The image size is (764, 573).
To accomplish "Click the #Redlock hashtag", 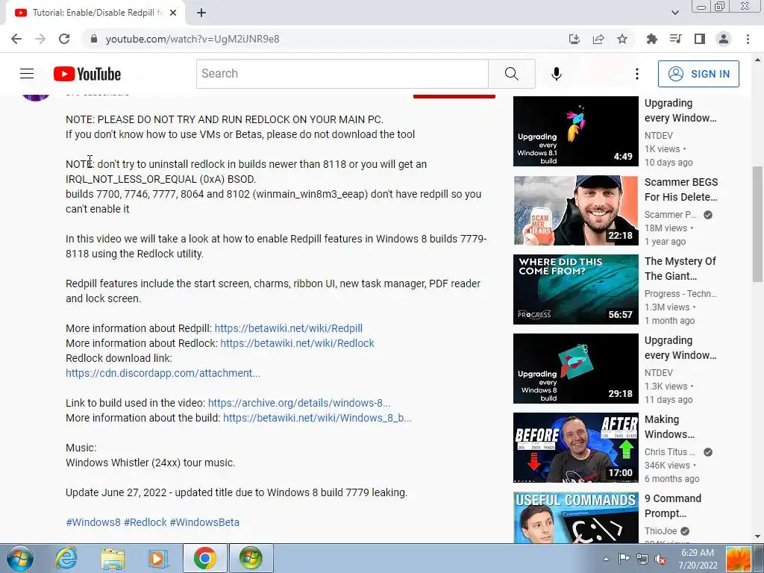I will (145, 522).
